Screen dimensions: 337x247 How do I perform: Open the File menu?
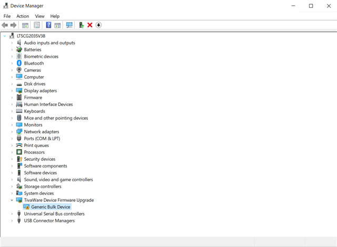(x=7, y=16)
